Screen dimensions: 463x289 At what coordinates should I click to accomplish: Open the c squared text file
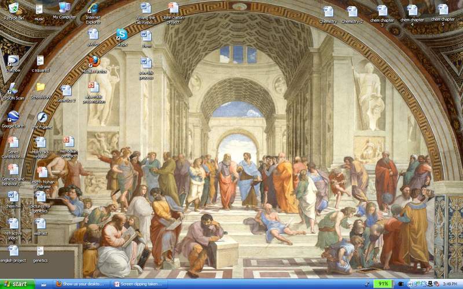click(41, 64)
